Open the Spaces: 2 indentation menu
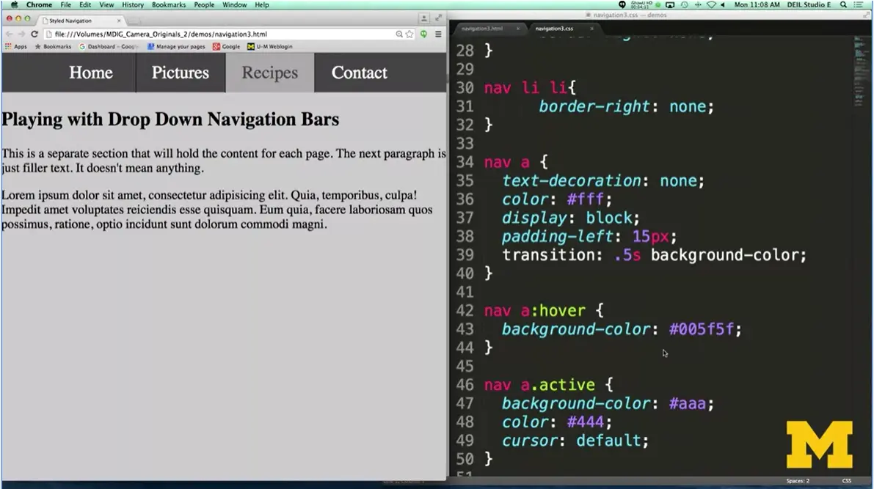Image resolution: width=874 pixels, height=489 pixels. [x=798, y=480]
